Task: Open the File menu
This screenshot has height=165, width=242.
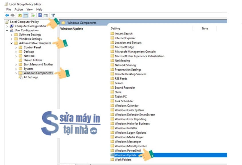Action: click(x=9, y=9)
